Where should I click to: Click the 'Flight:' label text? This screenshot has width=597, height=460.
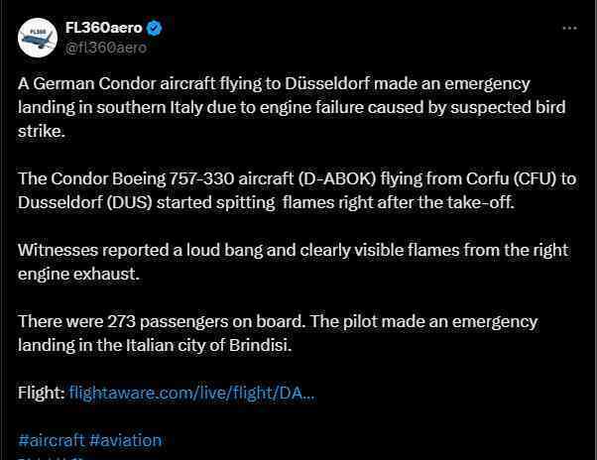point(41,393)
